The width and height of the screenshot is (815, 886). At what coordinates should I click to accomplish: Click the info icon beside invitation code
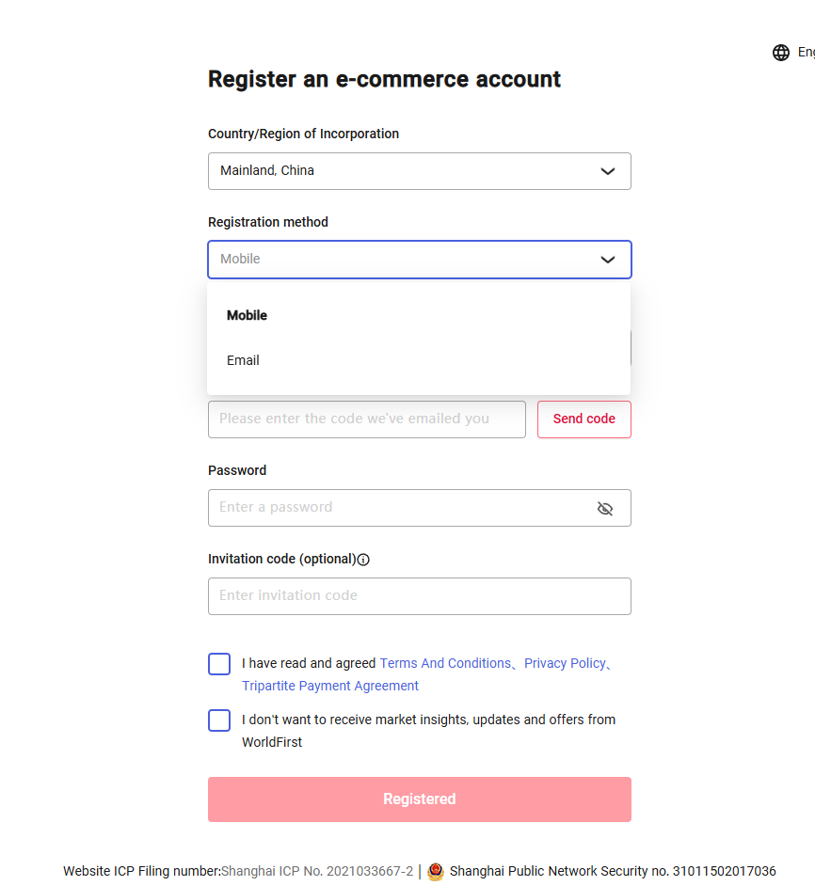point(363,559)
